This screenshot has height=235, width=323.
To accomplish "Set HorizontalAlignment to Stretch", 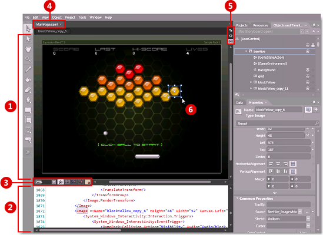I will coord(293,164).
